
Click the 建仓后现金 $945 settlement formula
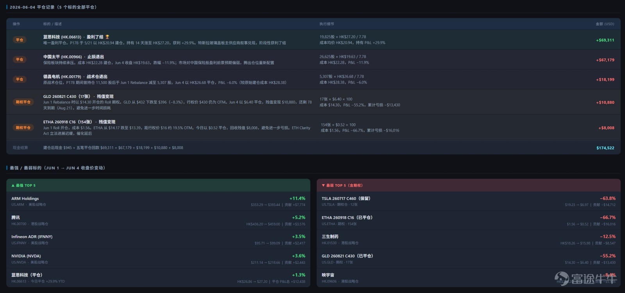click(113, 148)
